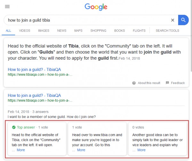Viewport: 192px width, 161px height.
Task: Open Search Tools options
Action: pos(167,30)
